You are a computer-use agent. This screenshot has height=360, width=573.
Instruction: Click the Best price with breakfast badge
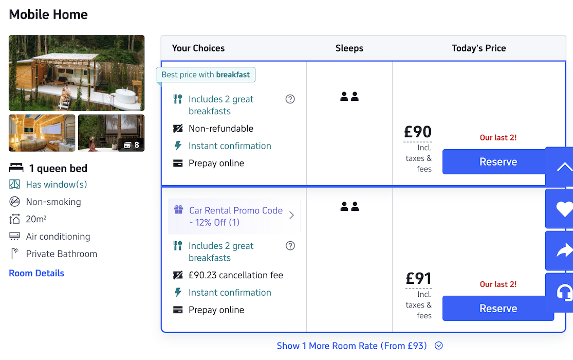tap(206, 75)
